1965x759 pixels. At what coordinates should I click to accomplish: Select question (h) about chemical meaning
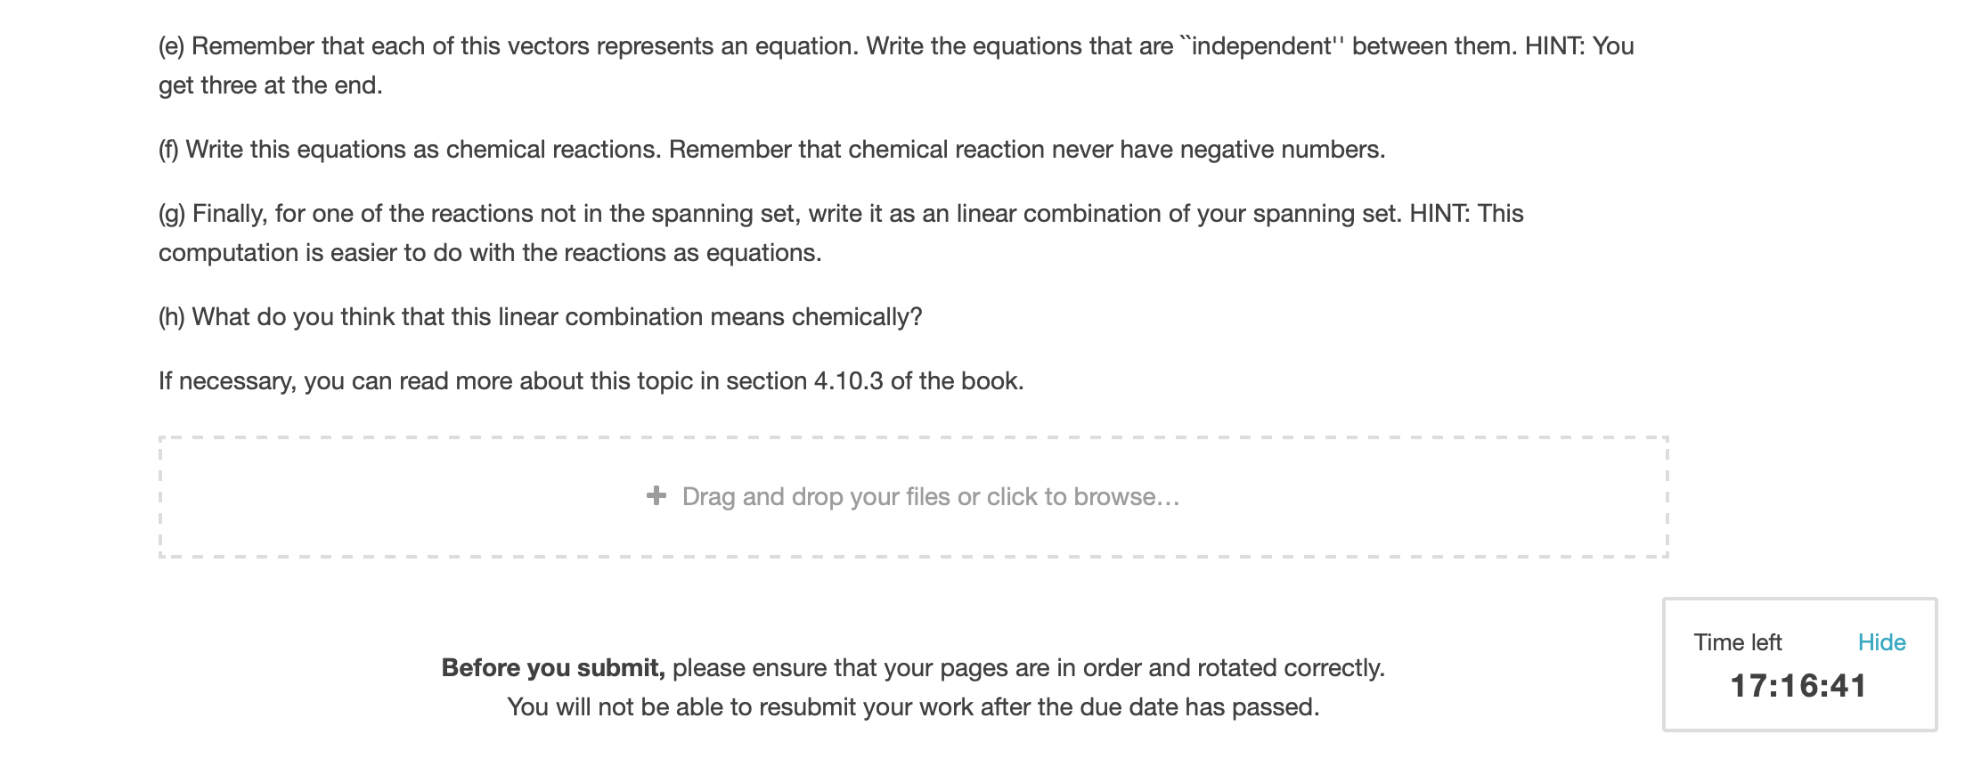tap(540, 314)
